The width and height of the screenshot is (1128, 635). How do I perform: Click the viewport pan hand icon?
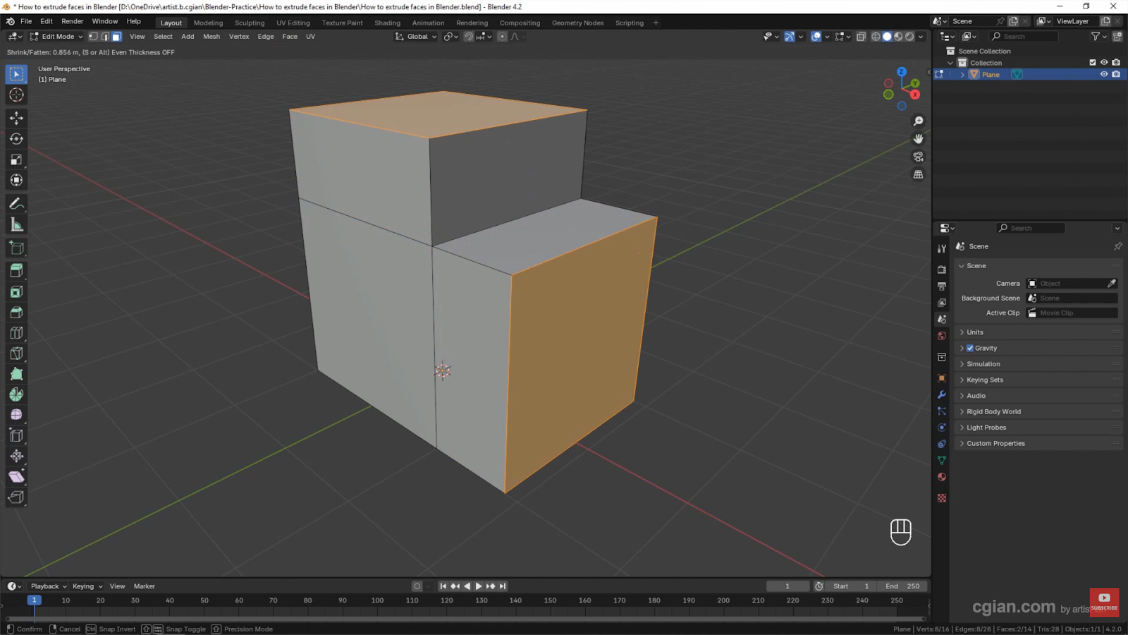(918, 139)
